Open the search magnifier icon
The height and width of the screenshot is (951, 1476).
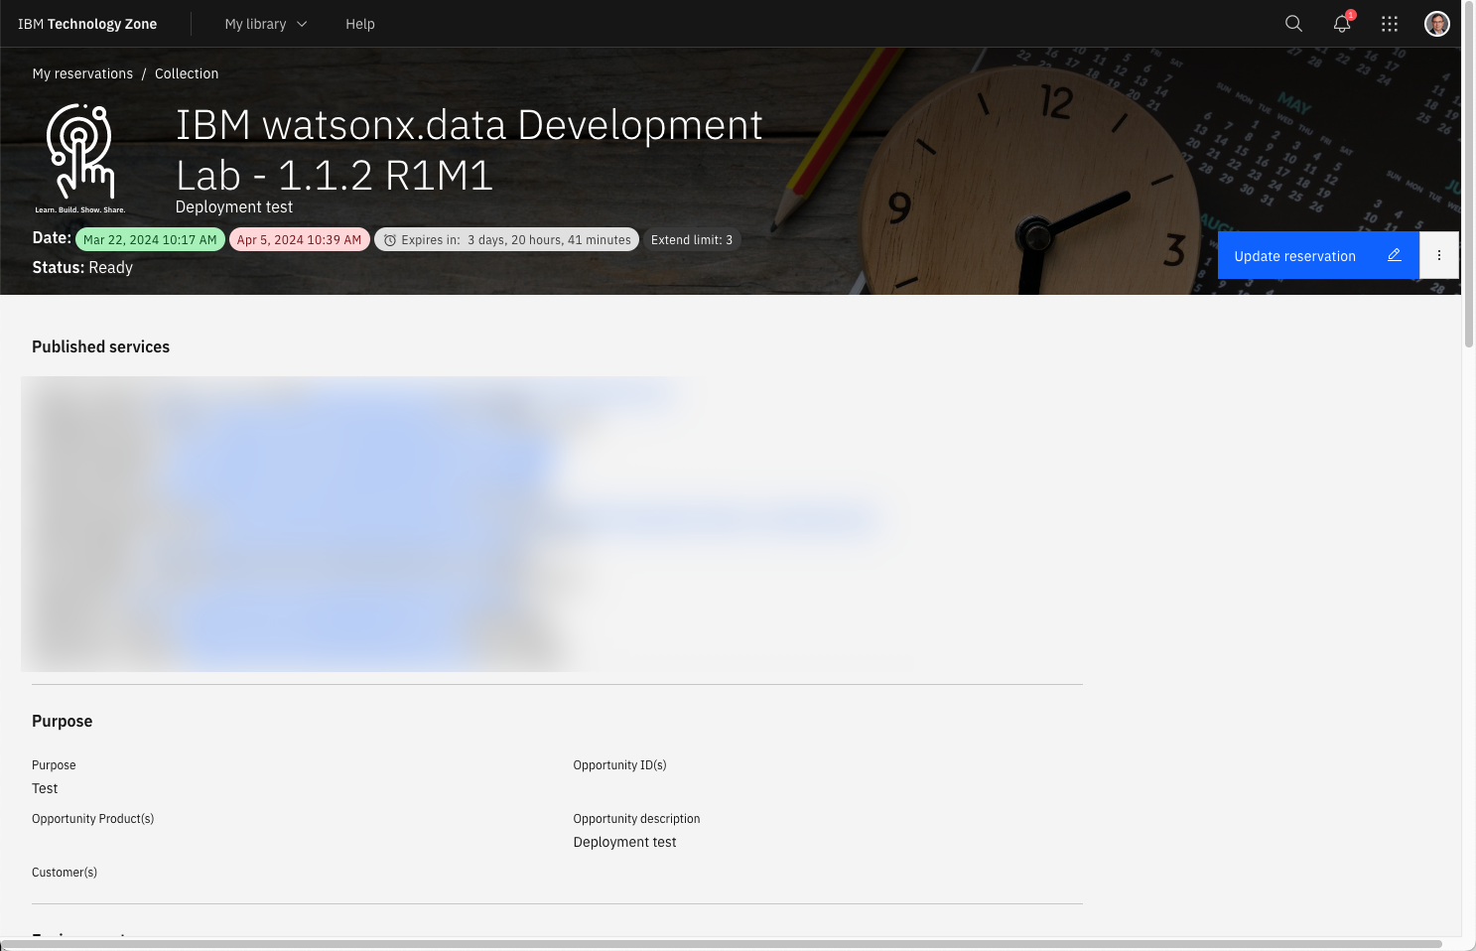pyautogui.click(x=1293, y=24)
